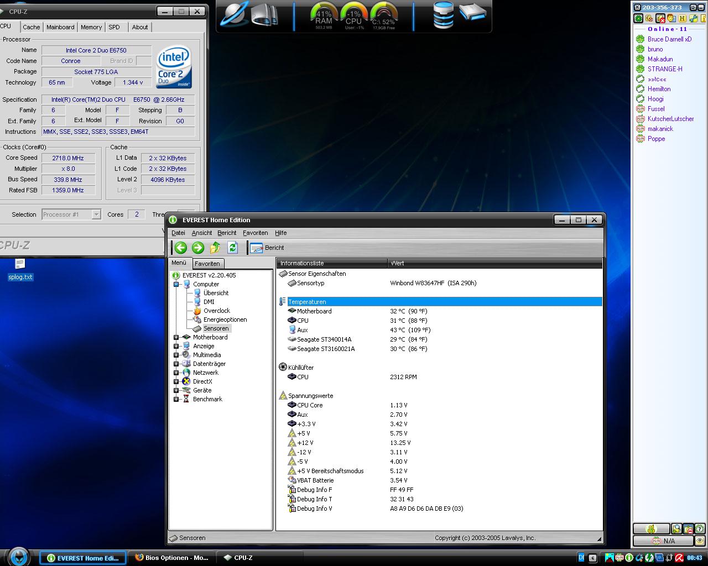
Task: Click the EVEREST refresh icon
Action: click(232, 248)
